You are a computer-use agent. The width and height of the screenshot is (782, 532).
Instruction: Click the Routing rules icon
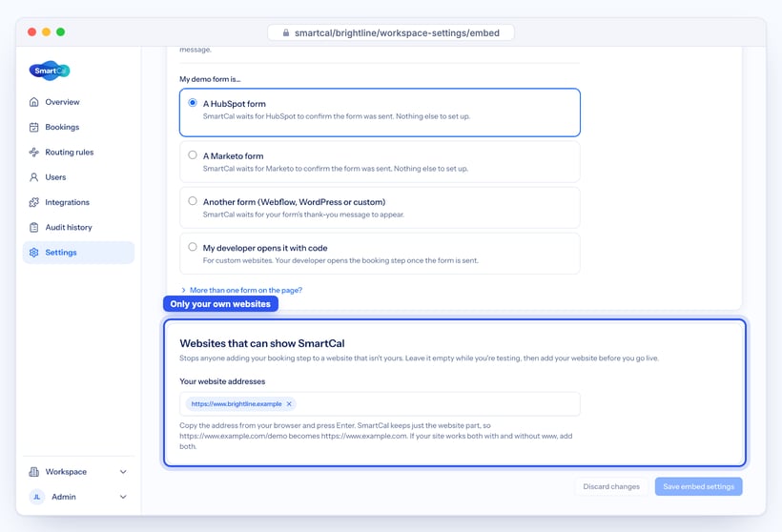click(x=34, y=153)
